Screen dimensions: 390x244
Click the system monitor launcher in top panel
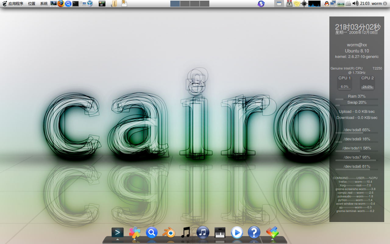coord(54,4)
